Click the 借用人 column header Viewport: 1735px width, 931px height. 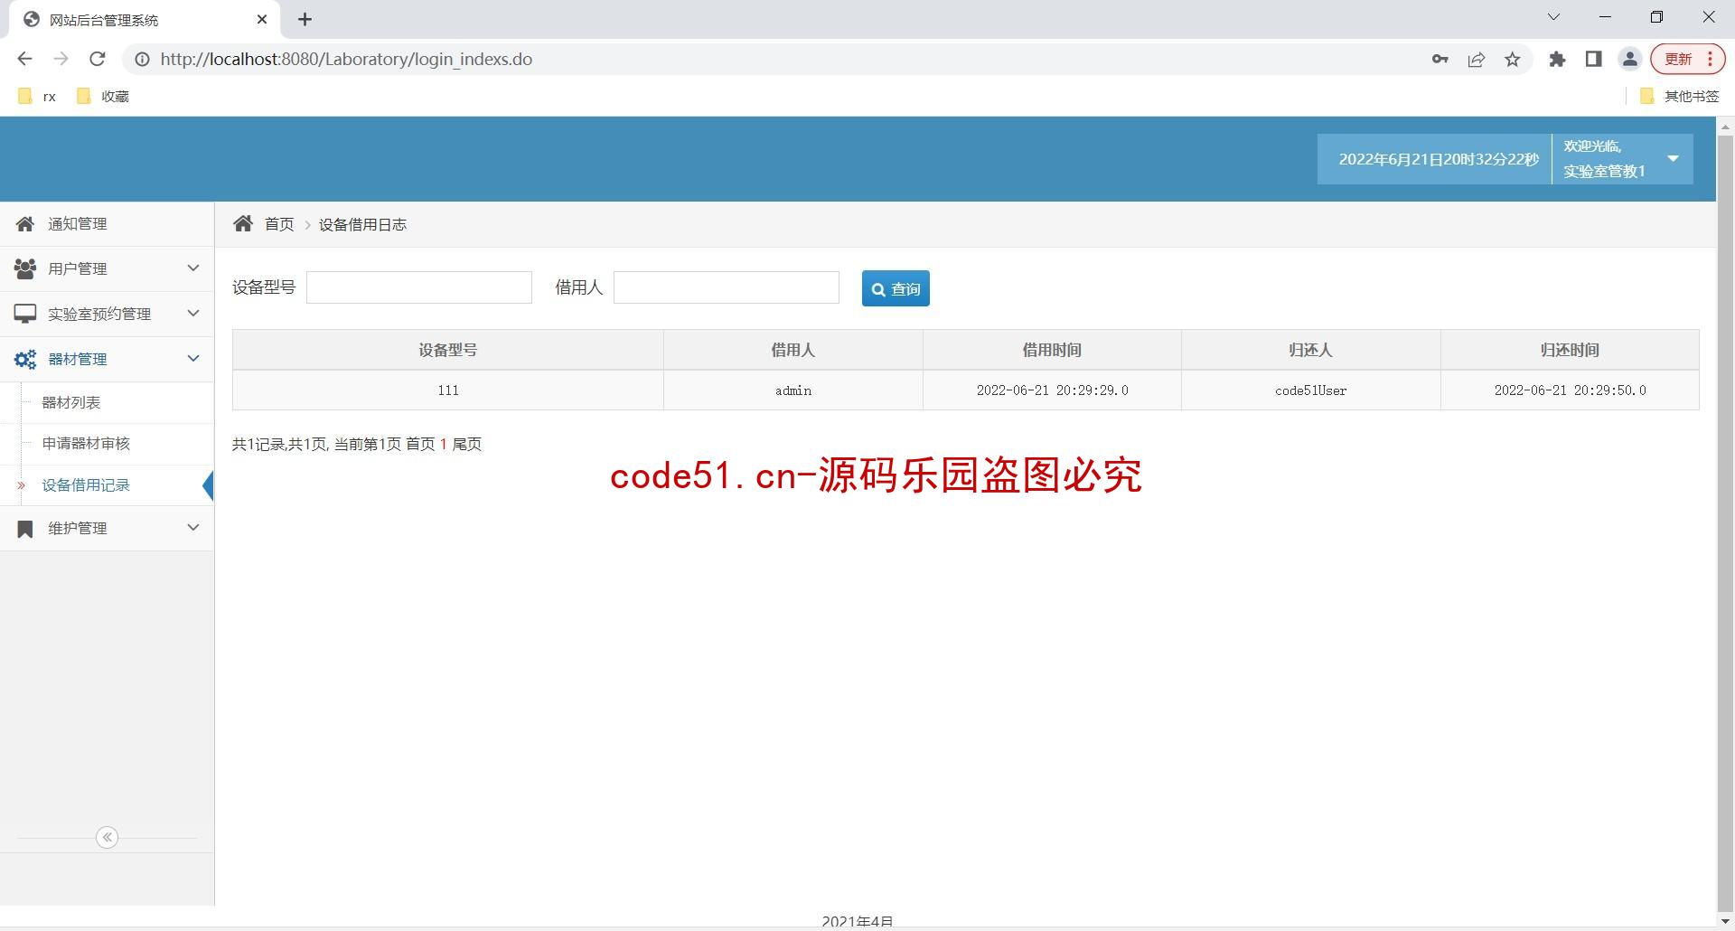point(793,350)
